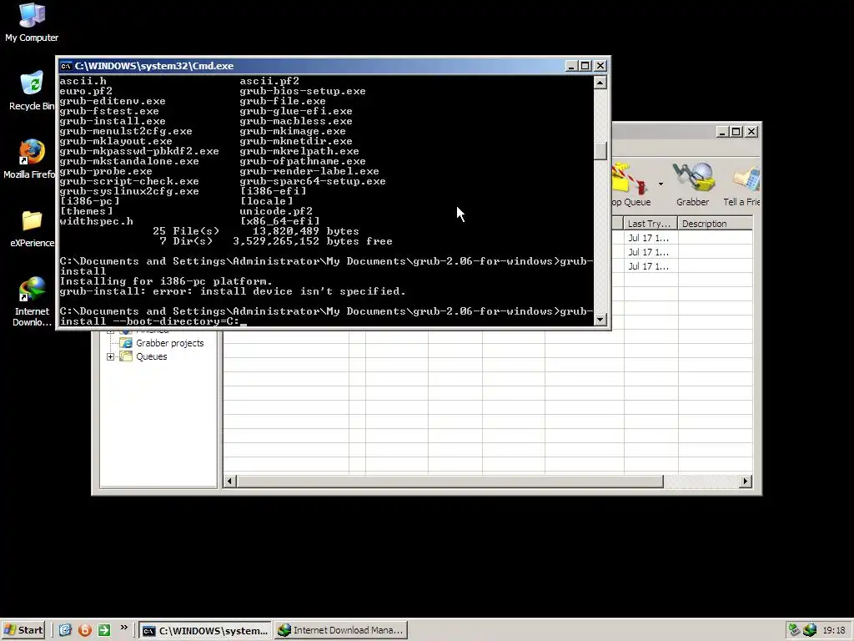This screenshot has height=641, width=854.
Task: Switch to Internet Download Manager taskbar button
Action: (x=340, y=630)
